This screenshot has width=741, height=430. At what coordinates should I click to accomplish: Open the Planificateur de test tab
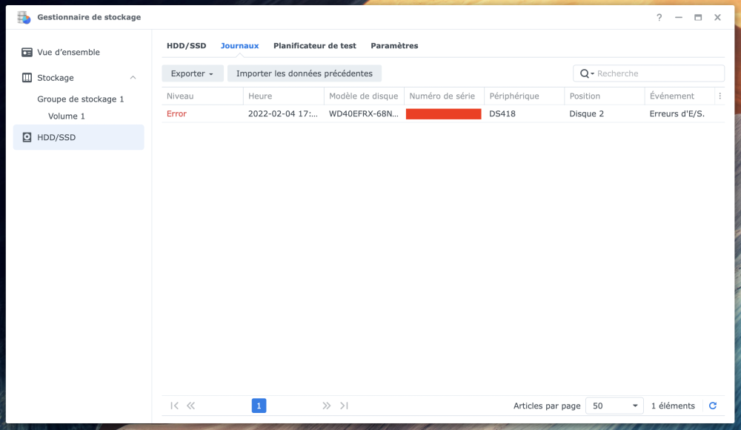pyautogui.click(x=315, y=46)
